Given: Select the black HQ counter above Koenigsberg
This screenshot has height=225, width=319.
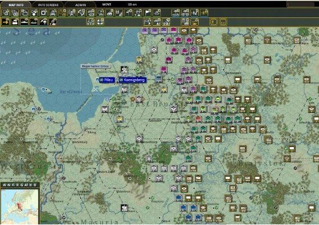Looking at the screenshot, I should pyautogui.click(x=124, y=70).
